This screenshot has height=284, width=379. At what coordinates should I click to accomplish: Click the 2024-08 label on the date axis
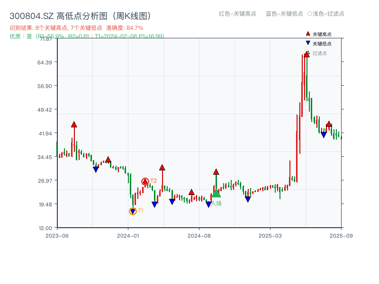point(199,234)
